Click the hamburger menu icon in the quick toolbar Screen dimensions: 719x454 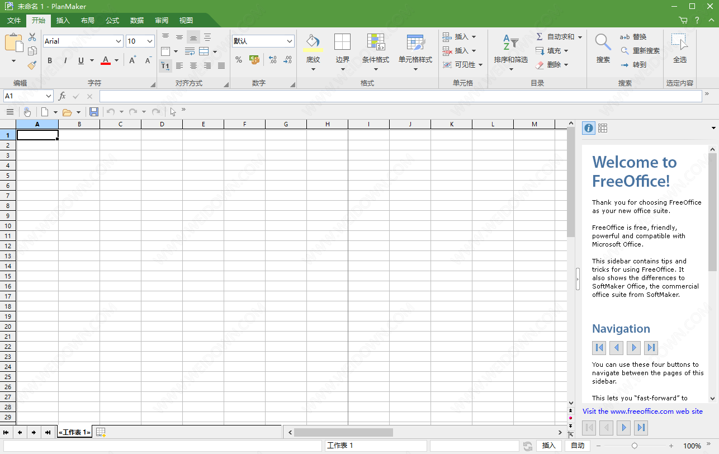pyautogui.click(x=10, y=112)
